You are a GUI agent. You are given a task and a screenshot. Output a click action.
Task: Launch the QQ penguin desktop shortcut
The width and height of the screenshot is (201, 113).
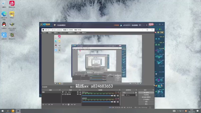point(4,25)
